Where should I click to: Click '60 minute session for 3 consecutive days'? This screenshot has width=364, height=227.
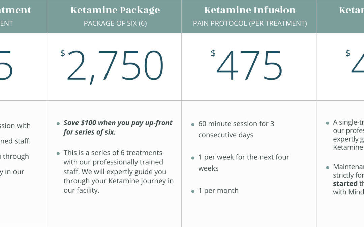coord(236,129)
